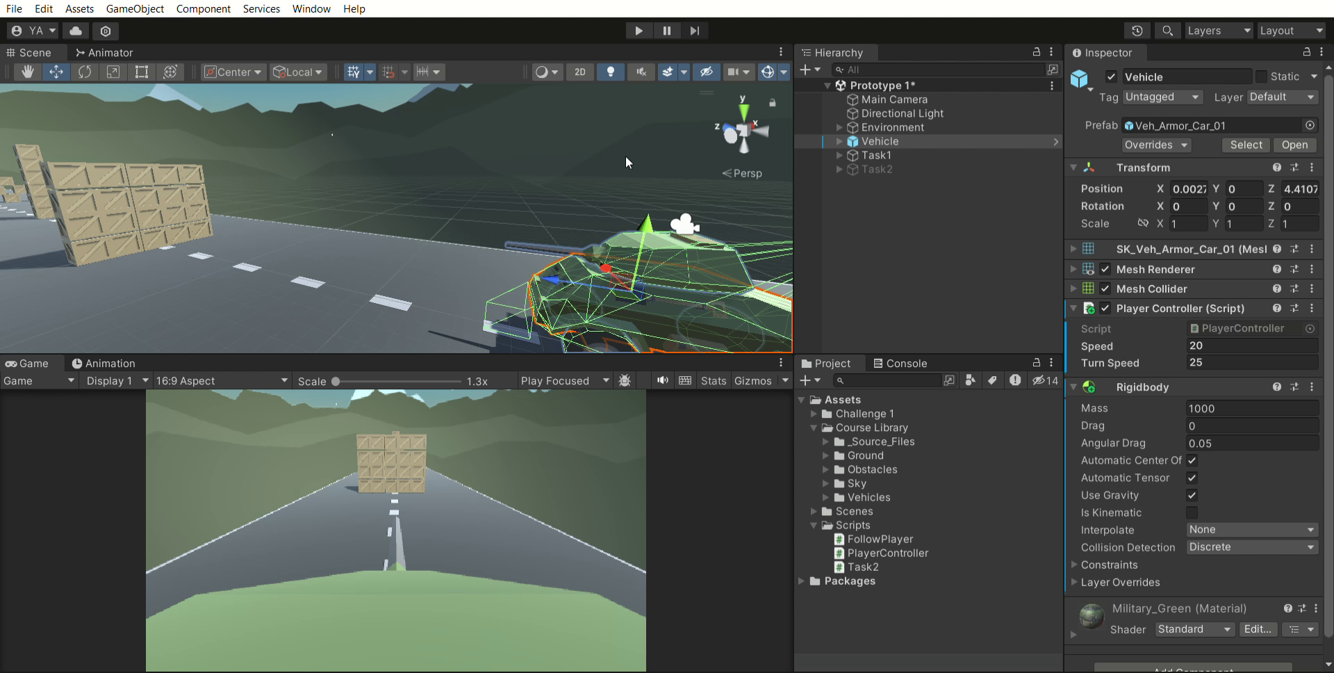This screenshot has height=673, width=1334.
Task: Open Local handle rotation dropdown
Action: 298,72
